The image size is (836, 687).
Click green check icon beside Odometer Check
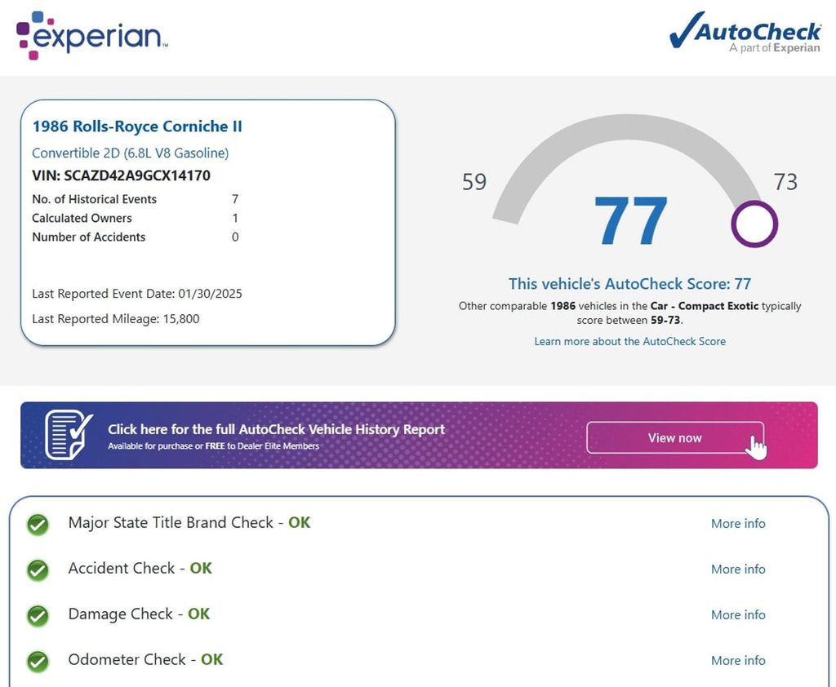tap(38, 661)
